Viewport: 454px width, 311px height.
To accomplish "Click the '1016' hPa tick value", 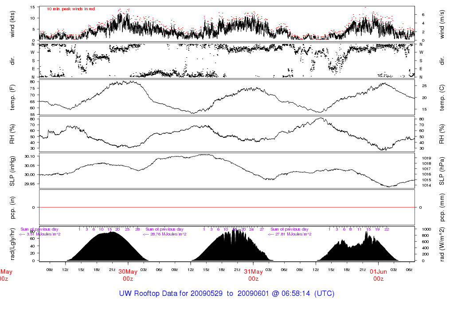I will [x=427, y=174].
